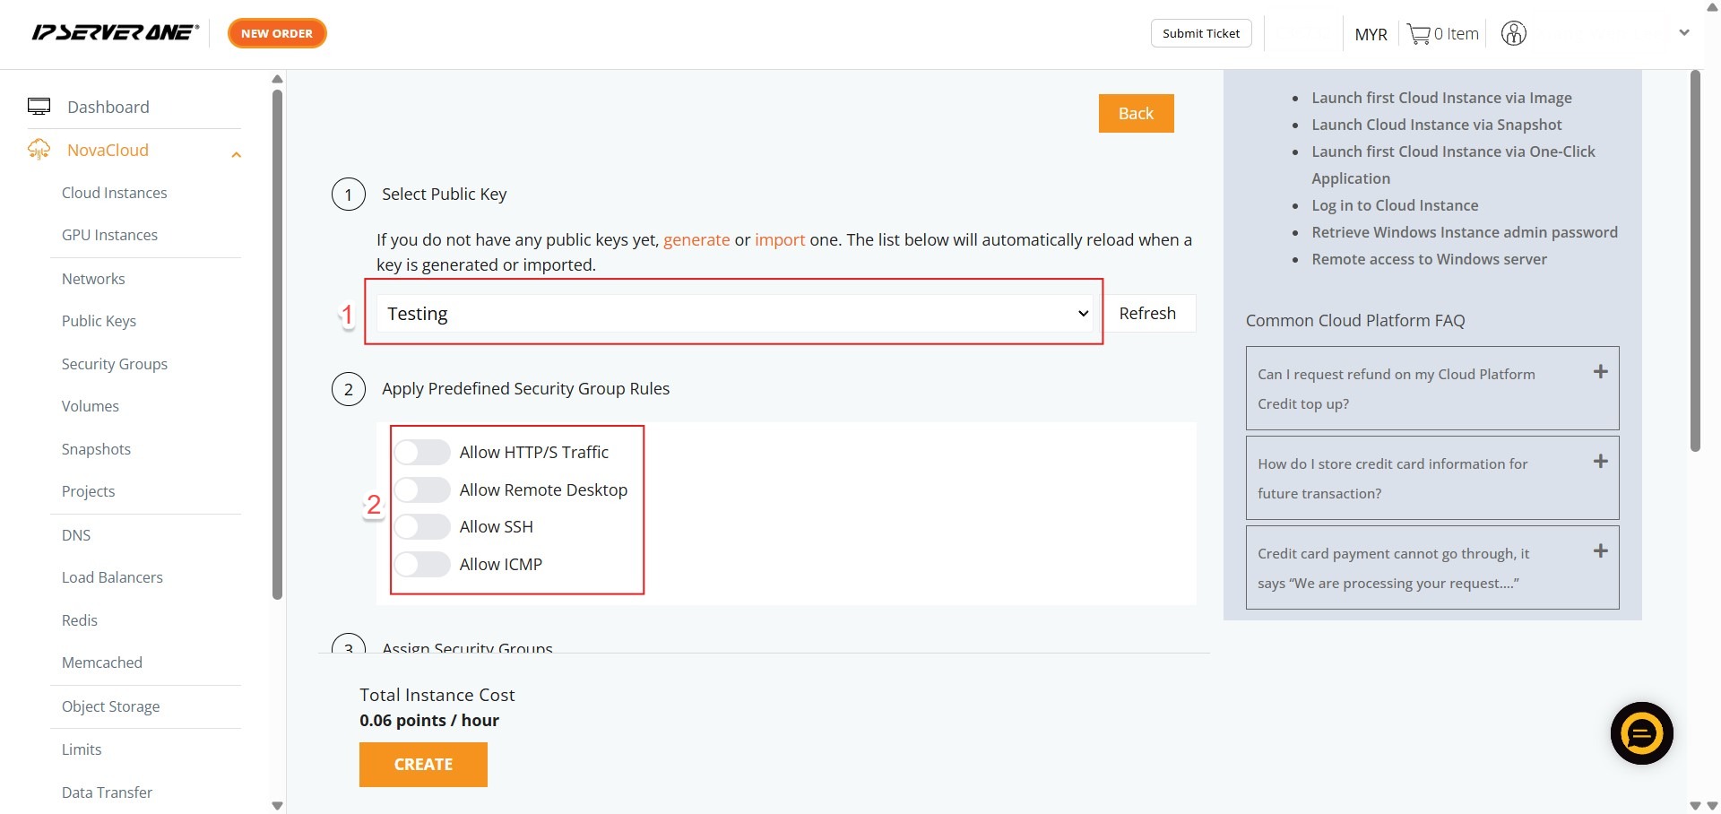Expand the refund FAQ plus icon
The image size is (1721, 814).
[1600, 372]
